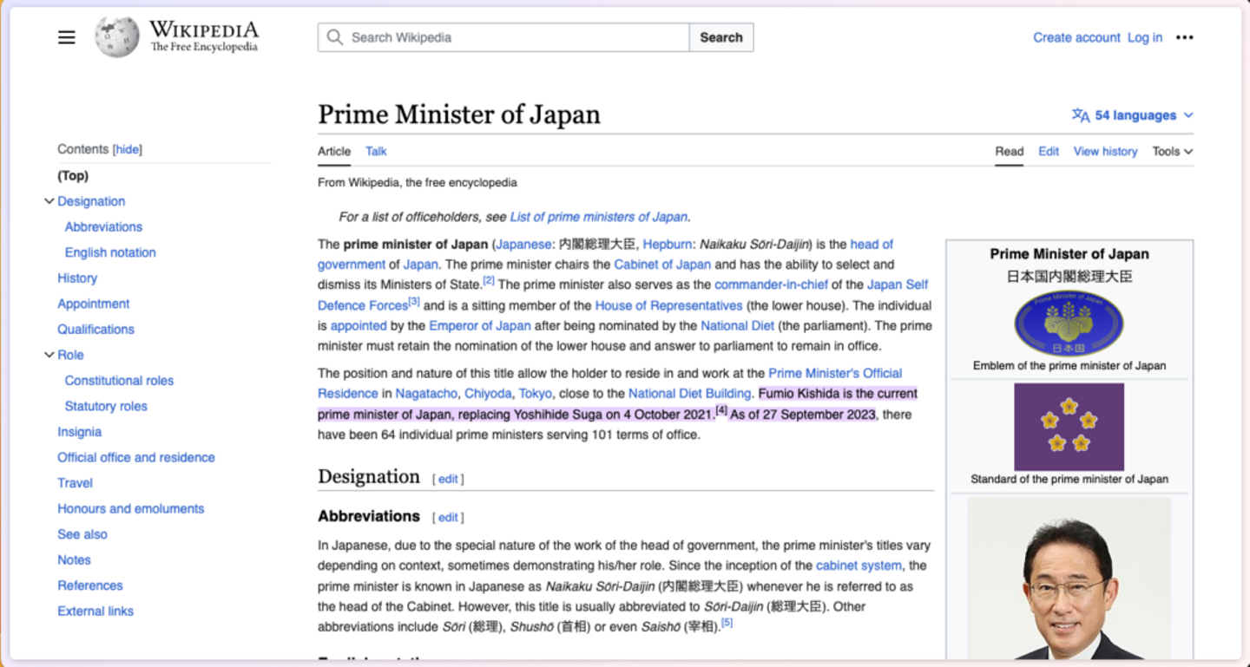Go to Statutory roles in contents

(106, 406)
